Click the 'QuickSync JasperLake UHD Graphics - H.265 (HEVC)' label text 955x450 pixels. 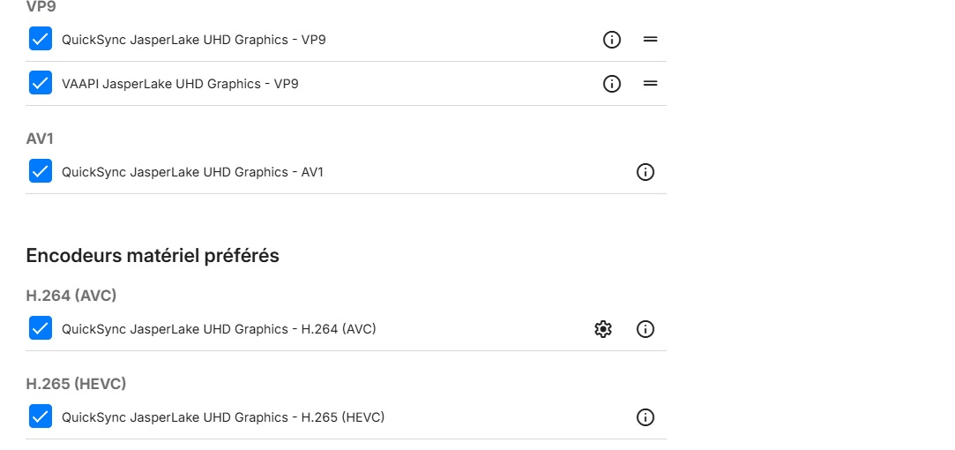coord(223,417)
